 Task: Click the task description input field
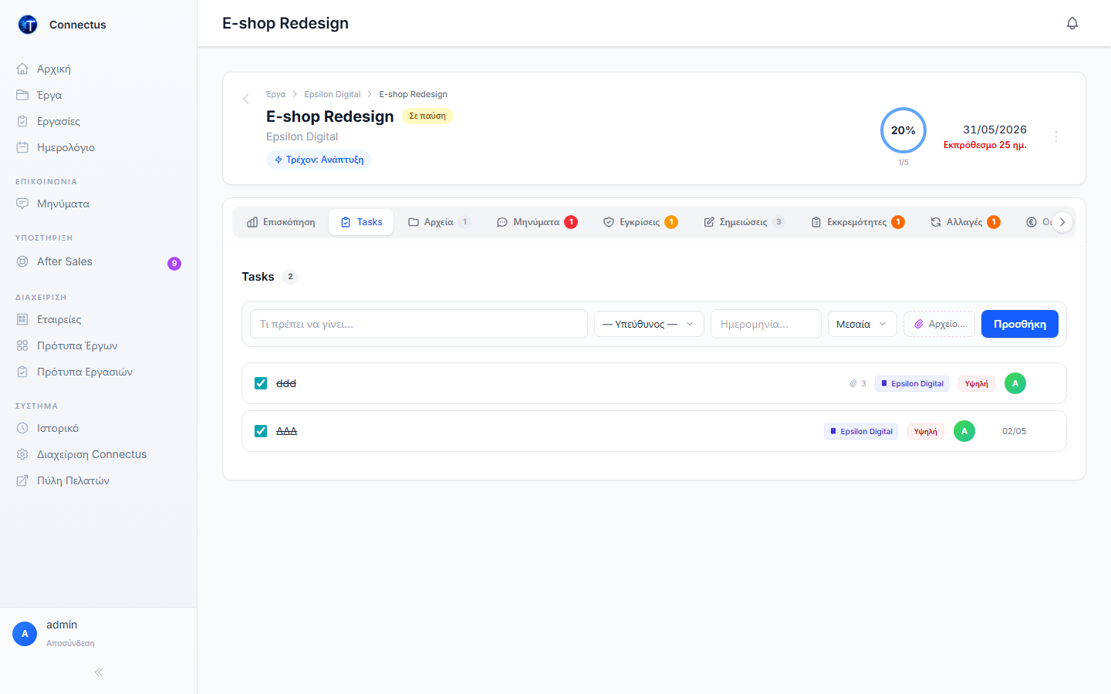tap(419, 324)
